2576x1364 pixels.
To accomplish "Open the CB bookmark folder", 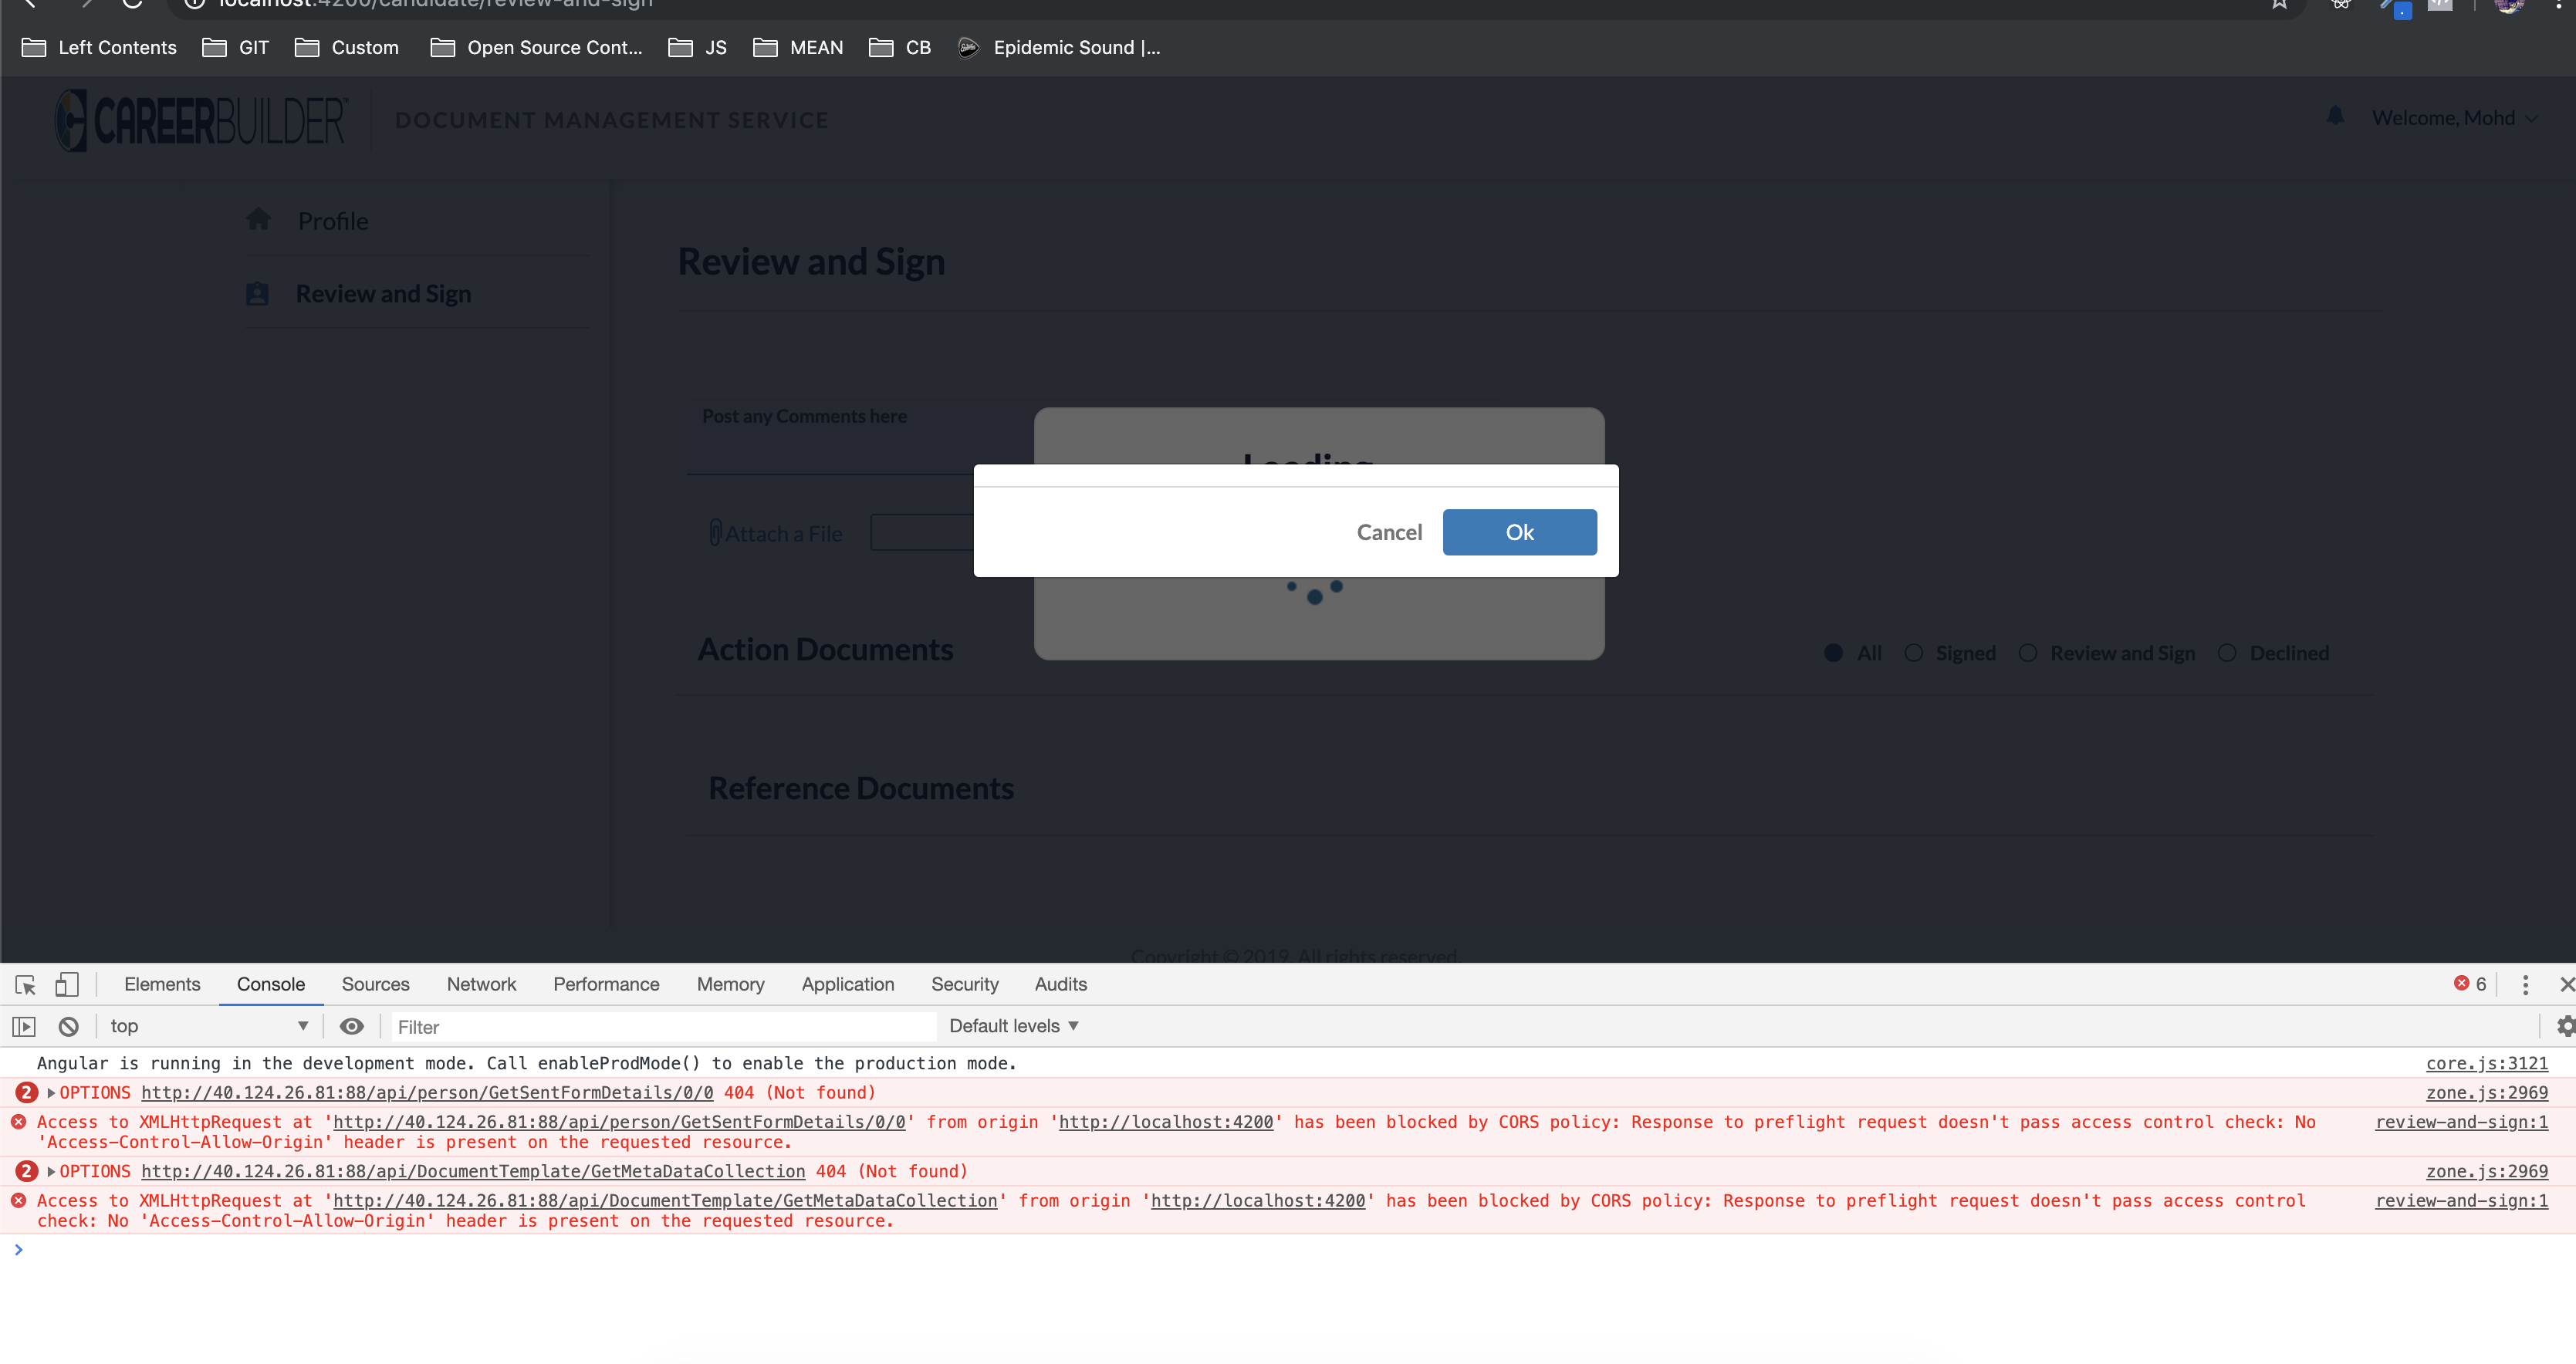I will point(900,48).
